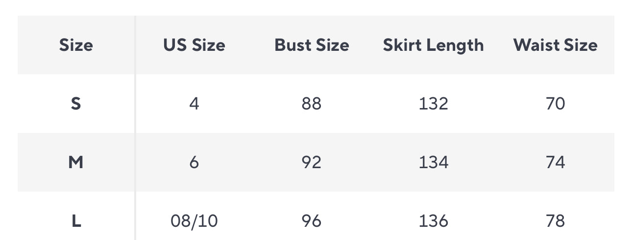Click the 08/10 US size cell
632x240 pixels.
[194, 221]
